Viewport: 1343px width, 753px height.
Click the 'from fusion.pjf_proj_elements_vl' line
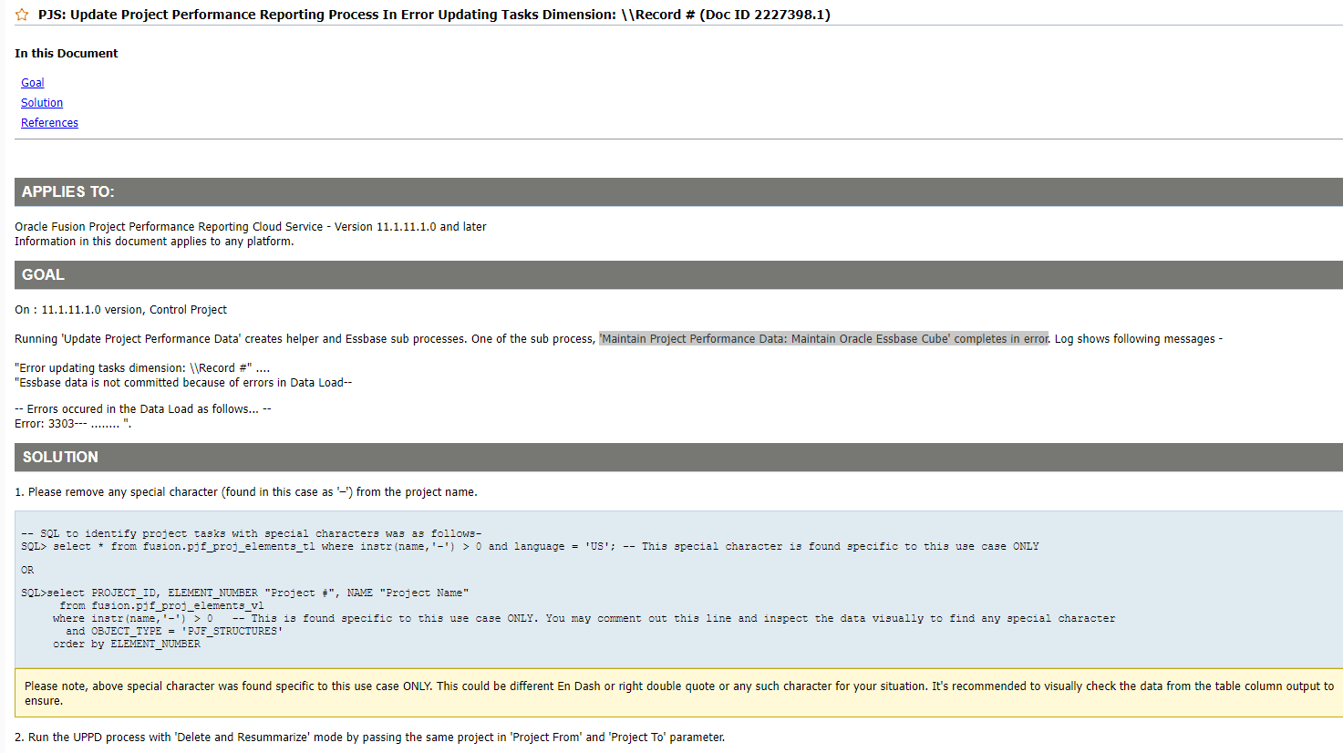pyautogui.click(x=161, y=605)
